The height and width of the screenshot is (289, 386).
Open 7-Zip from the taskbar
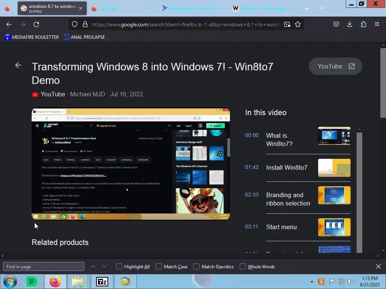102,281
